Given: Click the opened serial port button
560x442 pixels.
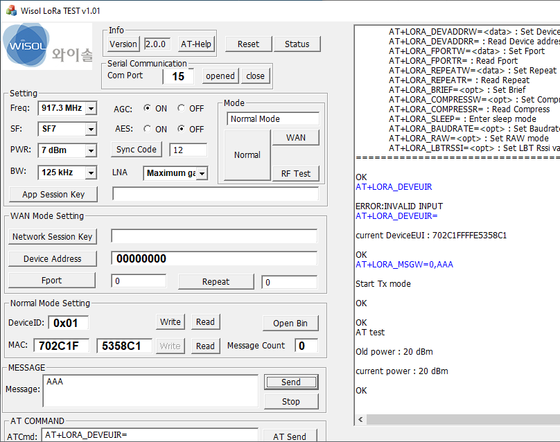Looking at the screenshot, I should [x=220, y=76].
